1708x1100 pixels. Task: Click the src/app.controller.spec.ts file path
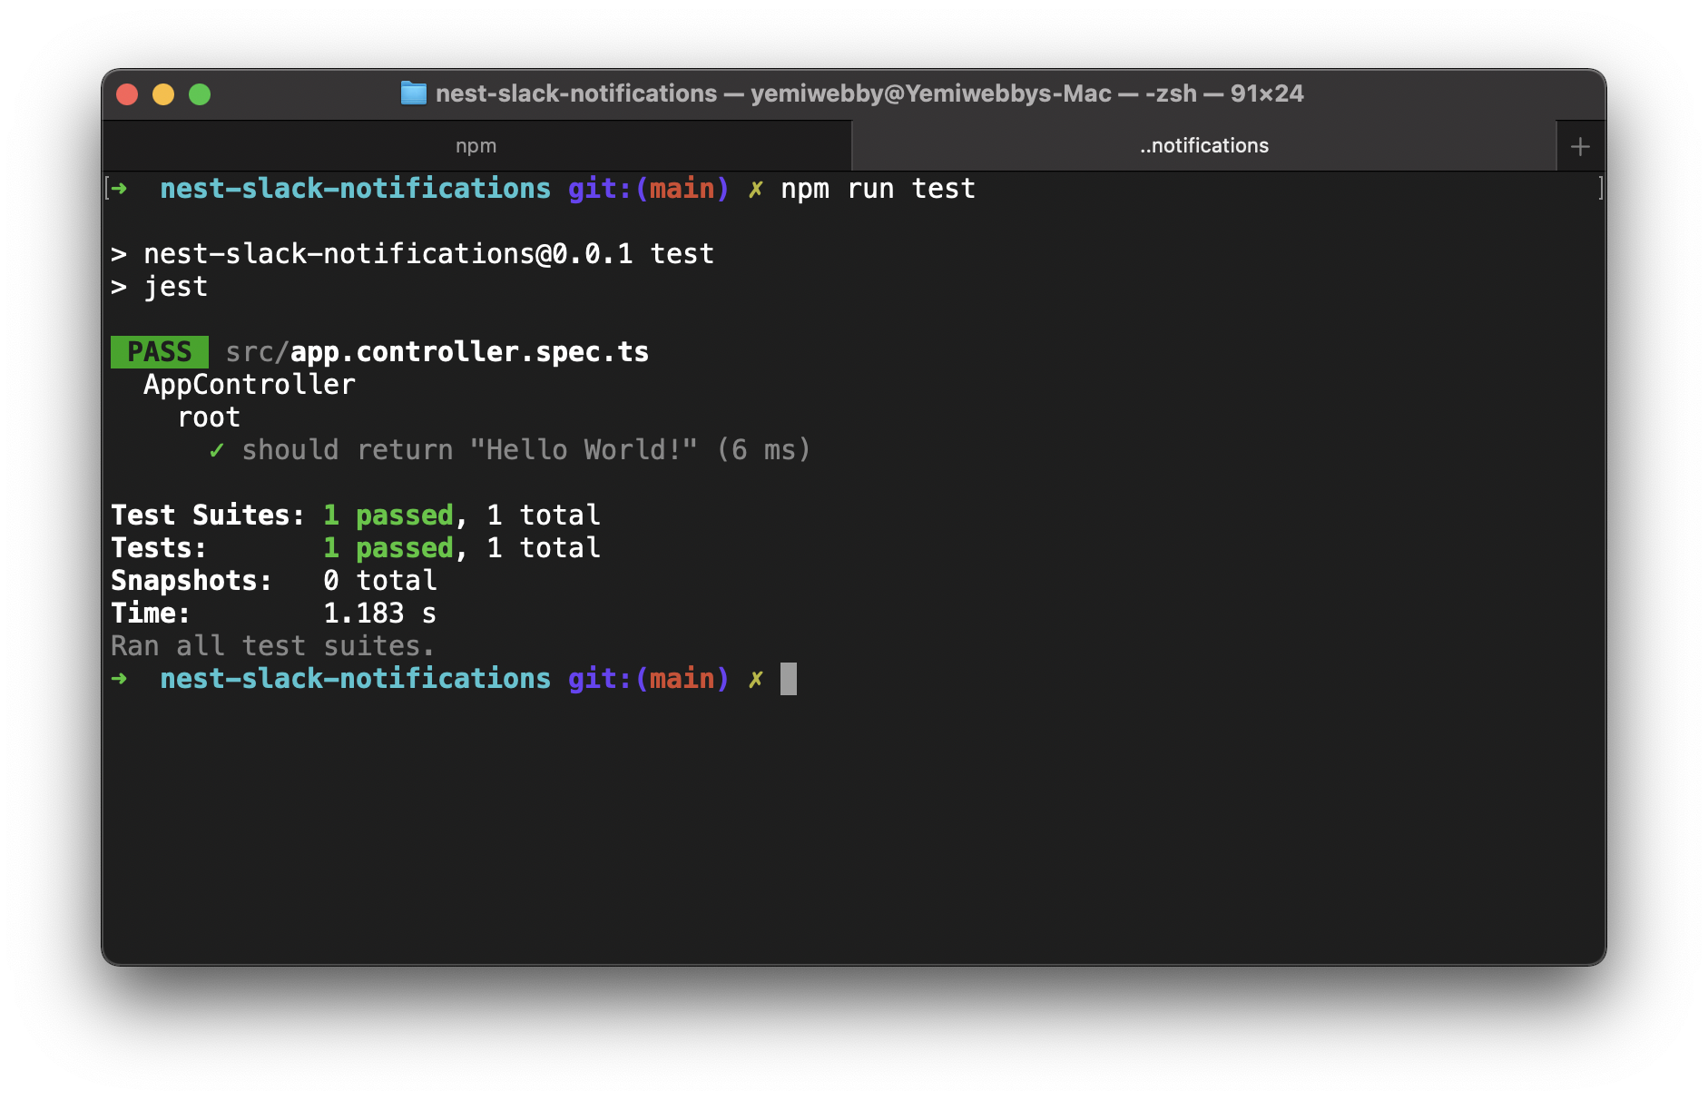click(x=437, y=351)
